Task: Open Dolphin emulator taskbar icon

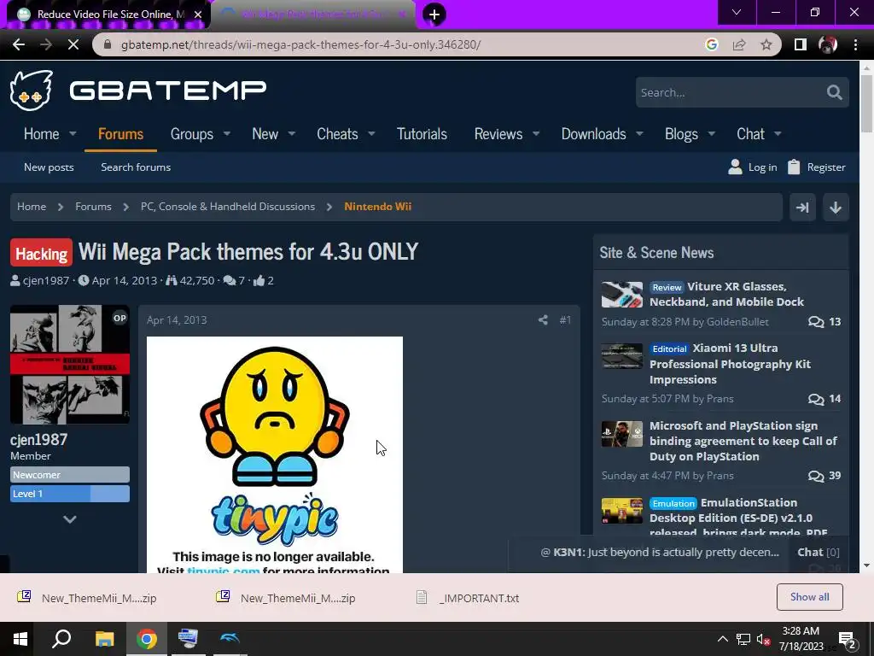Action: [x=230, y=639]
